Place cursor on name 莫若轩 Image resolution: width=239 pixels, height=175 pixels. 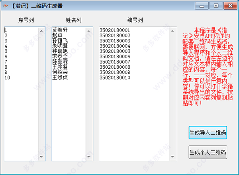60,30
